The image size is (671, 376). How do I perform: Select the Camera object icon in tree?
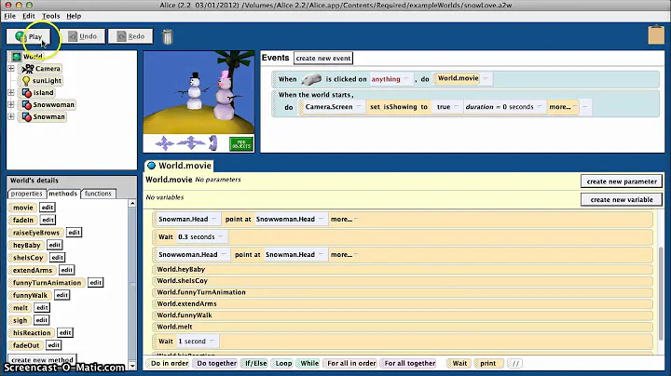28,68
